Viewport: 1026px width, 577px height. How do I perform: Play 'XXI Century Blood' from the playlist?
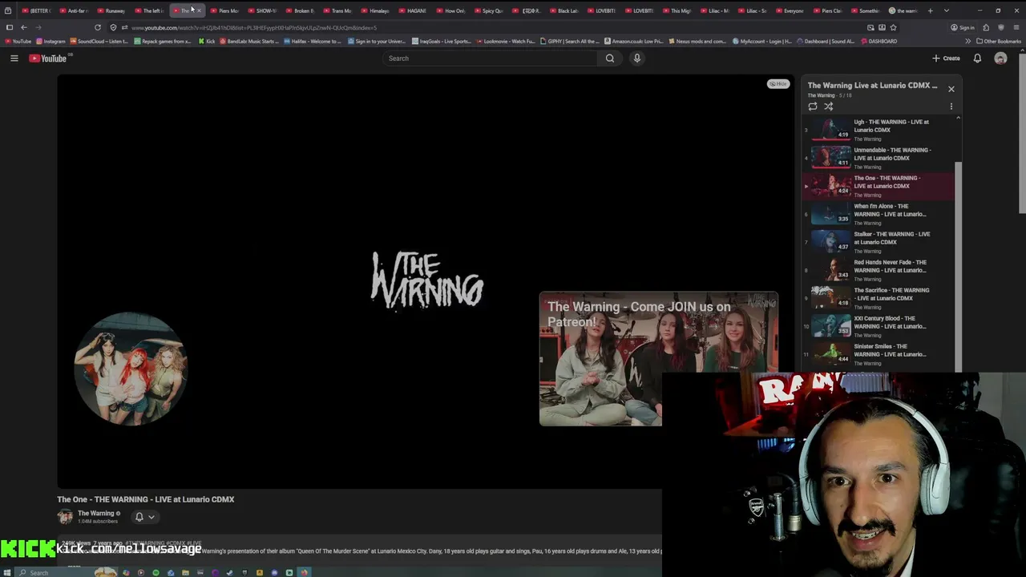click(879, 325)
